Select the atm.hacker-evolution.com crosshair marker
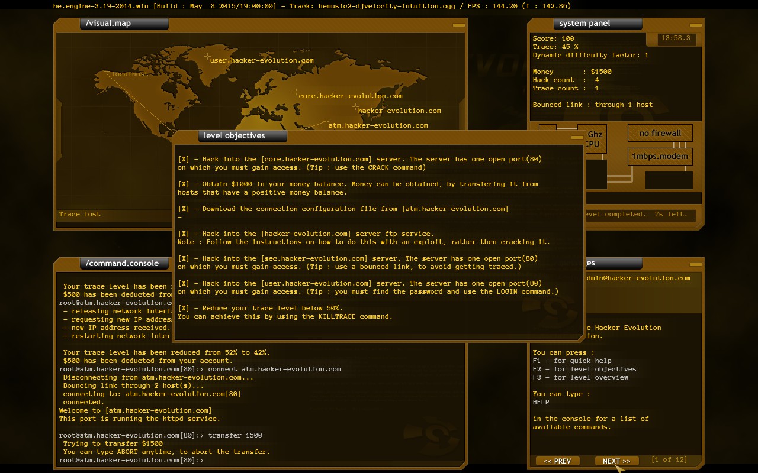Viewport: 758px width, 473px height. 326,122
